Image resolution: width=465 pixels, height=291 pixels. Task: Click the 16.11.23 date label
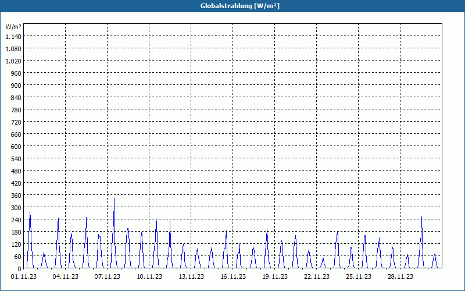(x=233, y=277)
